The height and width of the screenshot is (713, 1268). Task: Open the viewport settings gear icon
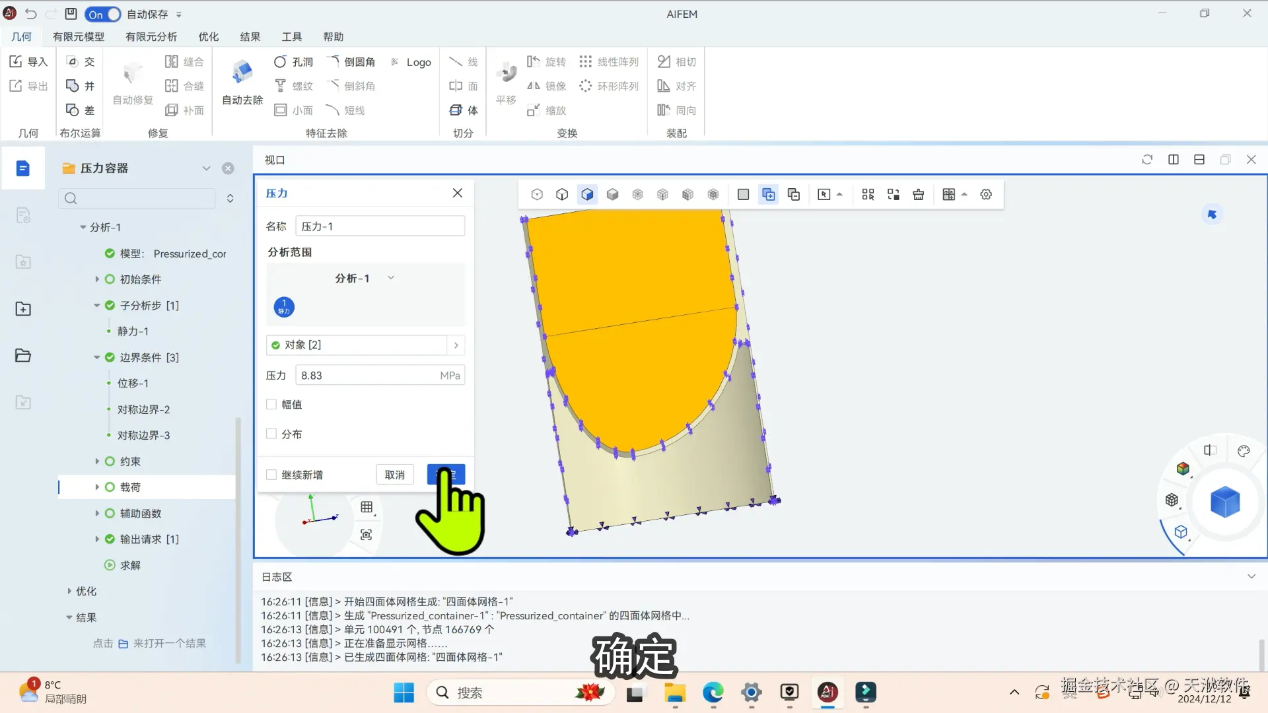986,194
